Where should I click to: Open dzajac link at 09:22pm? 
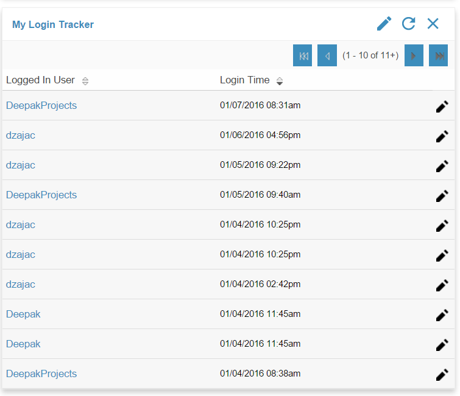(21, 165)
